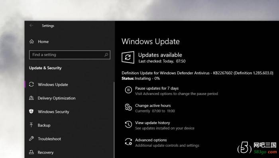The width and height of the screenshot is (279, 158).
Task: Click the Recovery icon in sidebar
Action: (31, 152)
